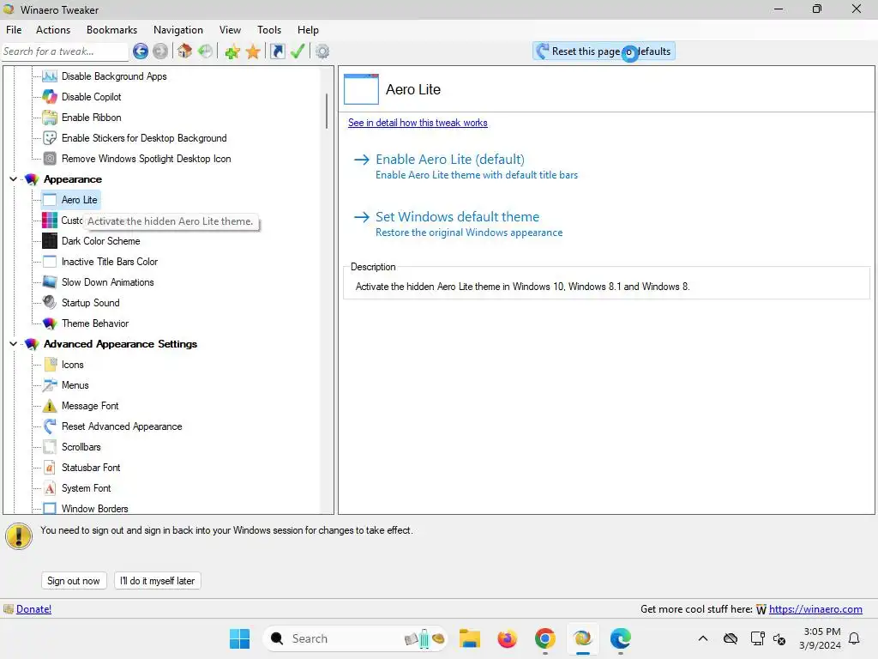Open the settings gear toolbar icon
Image resolution: width=878 pixels, height=659 pixels.
pyautogui.click(x=322, y=51)
